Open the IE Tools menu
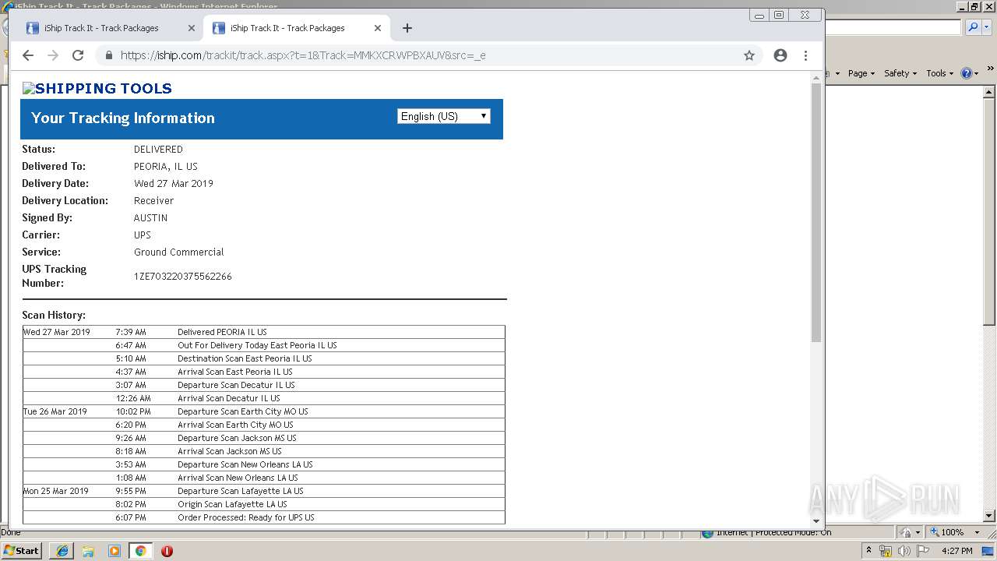 point(939,73)
